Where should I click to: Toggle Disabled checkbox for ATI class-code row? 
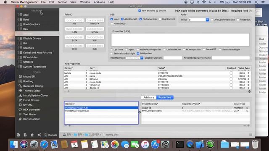(x=231, y=82)
